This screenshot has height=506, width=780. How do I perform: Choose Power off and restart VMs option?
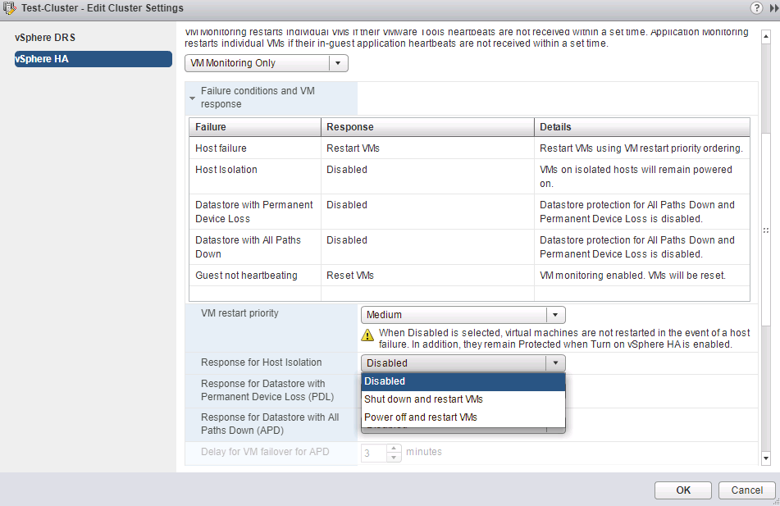pos(463,417)
